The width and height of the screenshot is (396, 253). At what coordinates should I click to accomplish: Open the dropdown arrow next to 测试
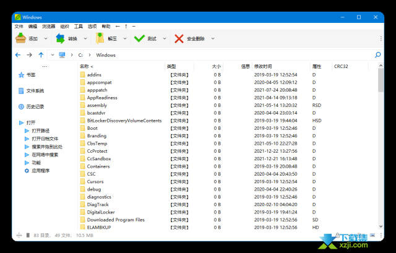165,38
